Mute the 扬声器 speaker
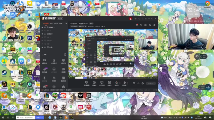This screenshot has width=214, height=120. click(124, 83)
